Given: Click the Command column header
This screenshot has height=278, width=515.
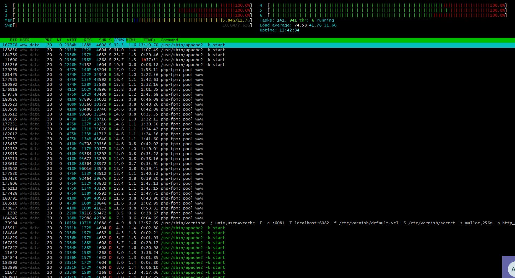Looking at the screenshot, I should click(169, 40).
